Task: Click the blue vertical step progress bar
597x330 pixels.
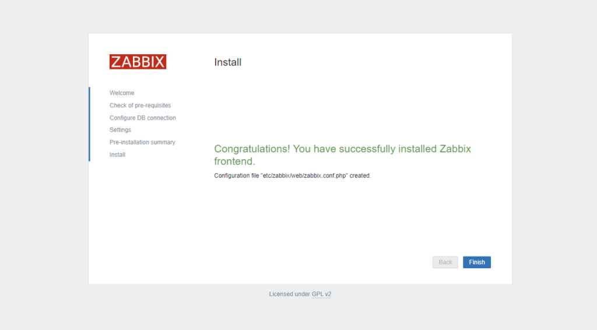Action: (89, 124)
